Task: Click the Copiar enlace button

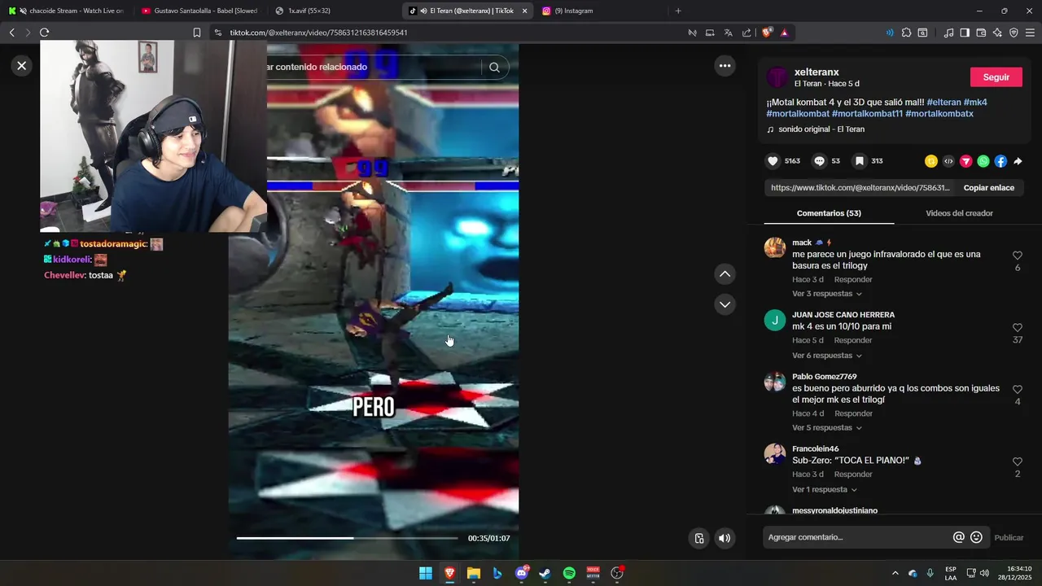Action: pos(988,188)
